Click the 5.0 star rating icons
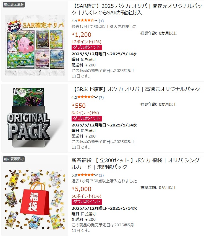204x236 pixels. tap(86, 175)
